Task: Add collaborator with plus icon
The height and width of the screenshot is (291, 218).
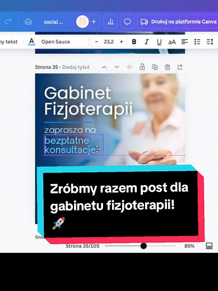Action: point(94,22)
